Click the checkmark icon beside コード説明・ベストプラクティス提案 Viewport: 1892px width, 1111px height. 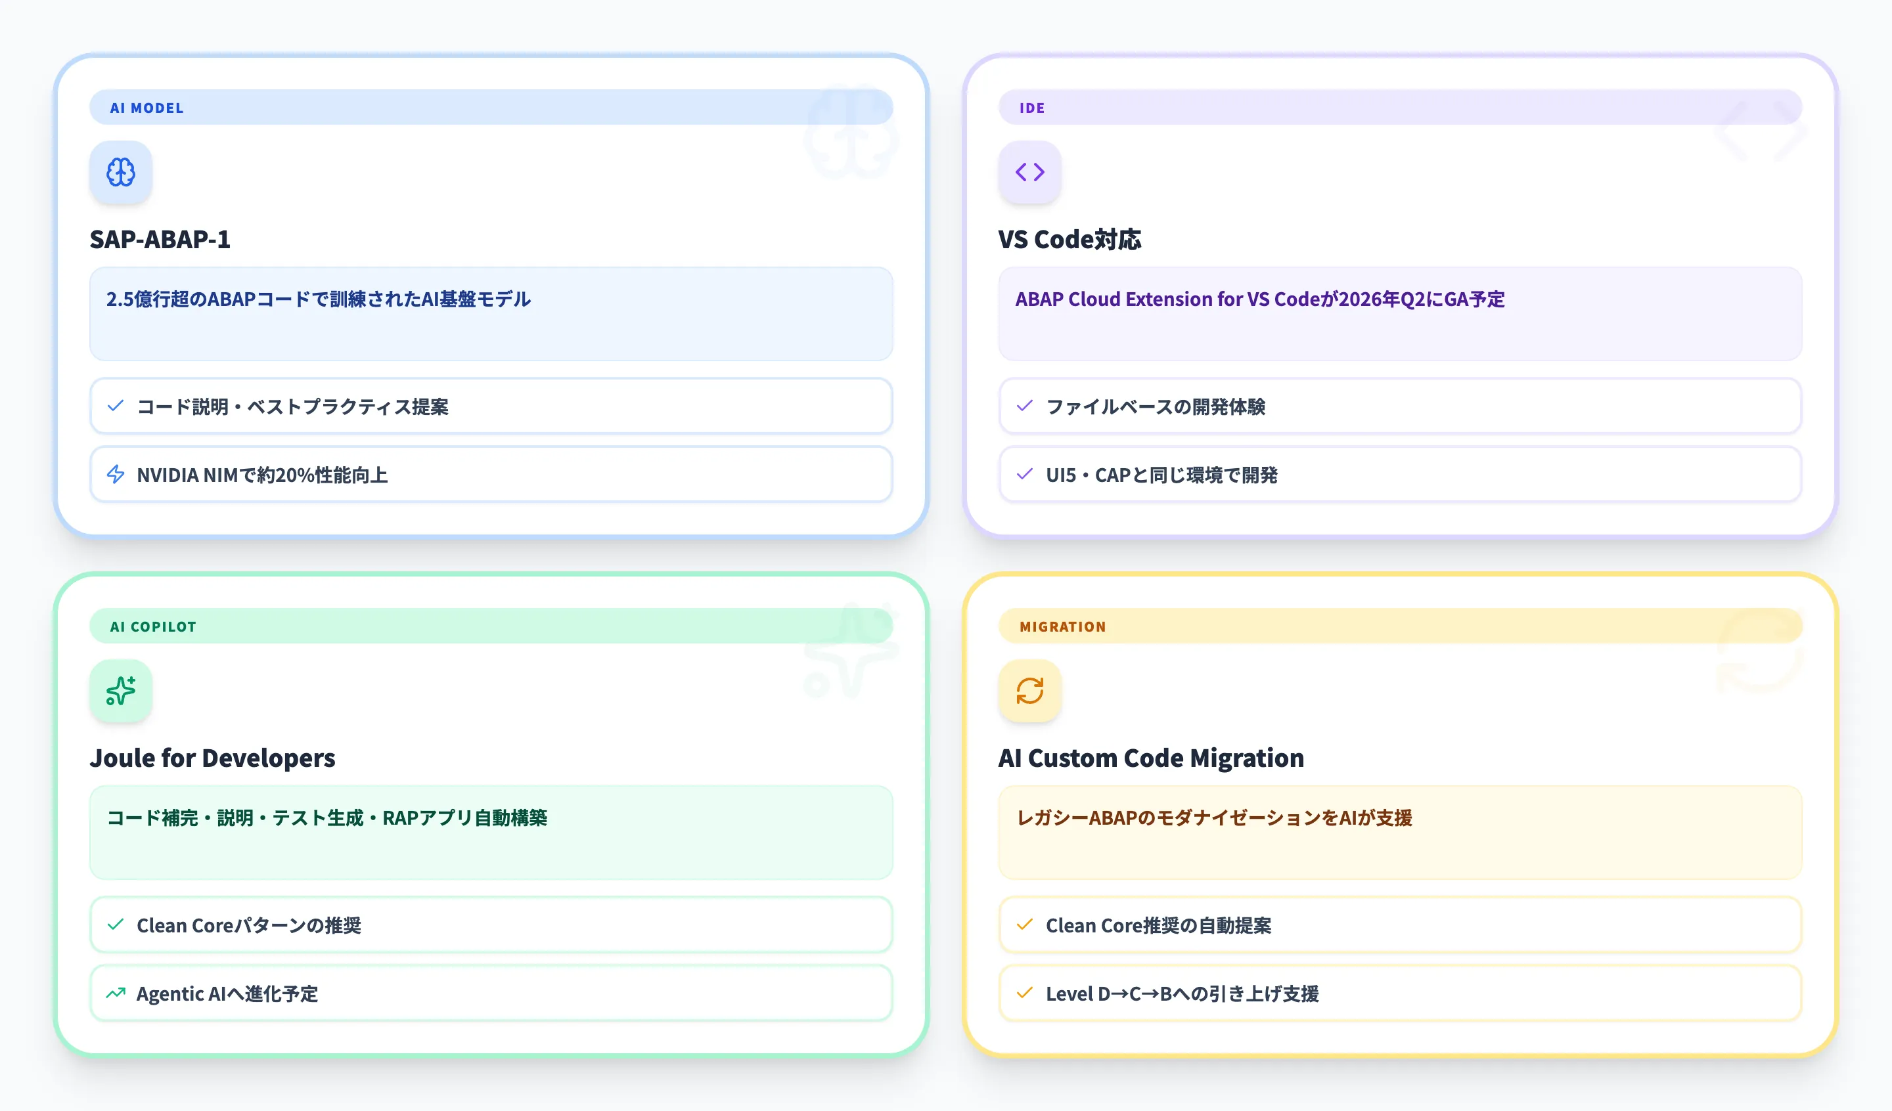(x=116, y=406)
